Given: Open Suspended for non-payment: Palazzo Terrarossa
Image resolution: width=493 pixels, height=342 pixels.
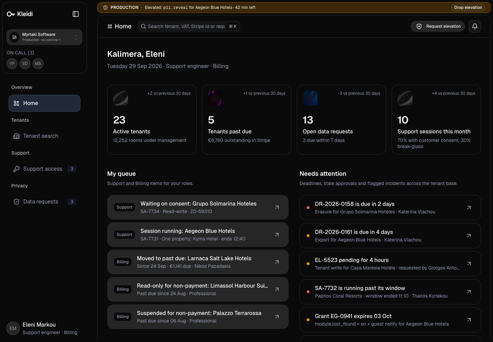Looking at the screenshot, I should pyautogui.click(x=198, y=317).
